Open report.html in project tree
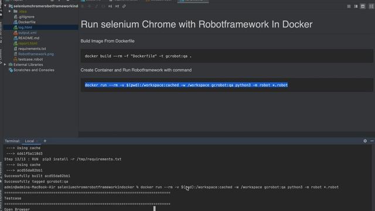 pos(28,43)
